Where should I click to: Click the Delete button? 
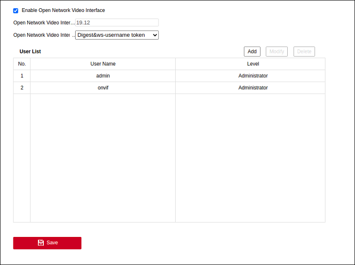coord(304,52)
